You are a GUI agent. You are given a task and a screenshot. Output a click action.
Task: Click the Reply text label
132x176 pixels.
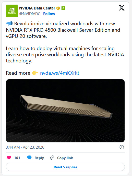(39, 158)
